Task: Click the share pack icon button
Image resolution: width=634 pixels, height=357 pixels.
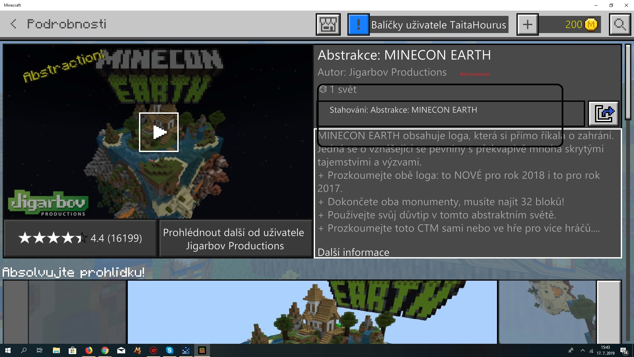Action: click(604, 114)
